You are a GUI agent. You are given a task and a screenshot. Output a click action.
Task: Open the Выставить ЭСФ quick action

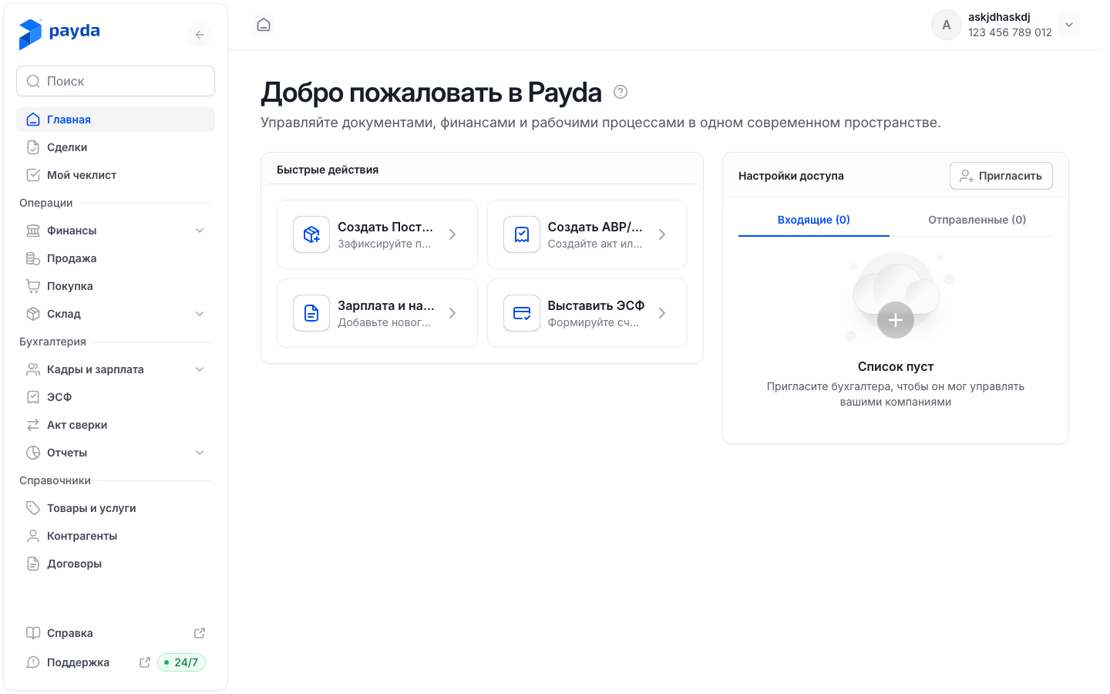coord(587,313)
